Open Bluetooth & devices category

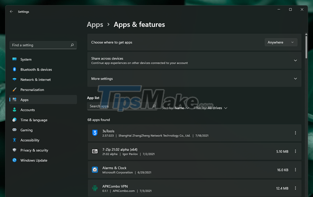click(43, 70)
